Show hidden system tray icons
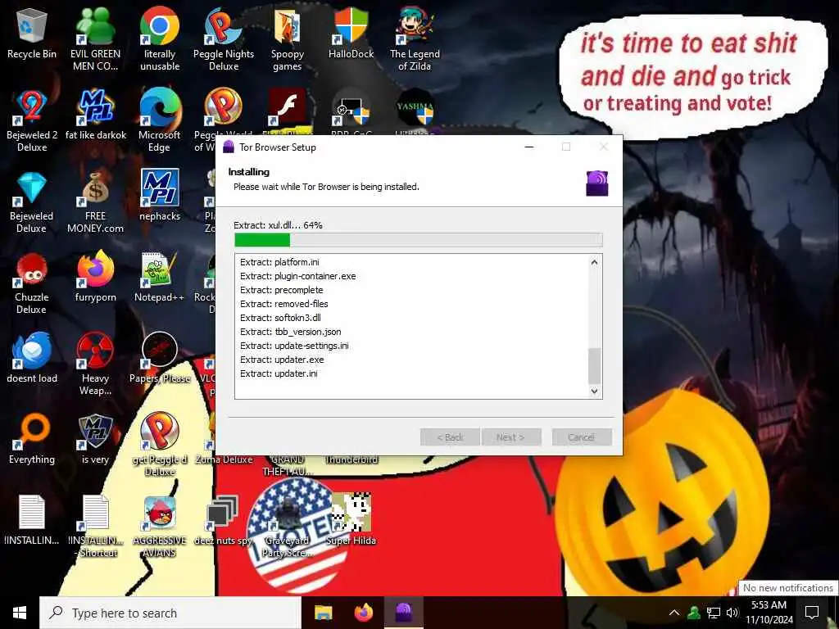Screen dimensions: 839x629 pyautogui.click(x=674, y=613)
